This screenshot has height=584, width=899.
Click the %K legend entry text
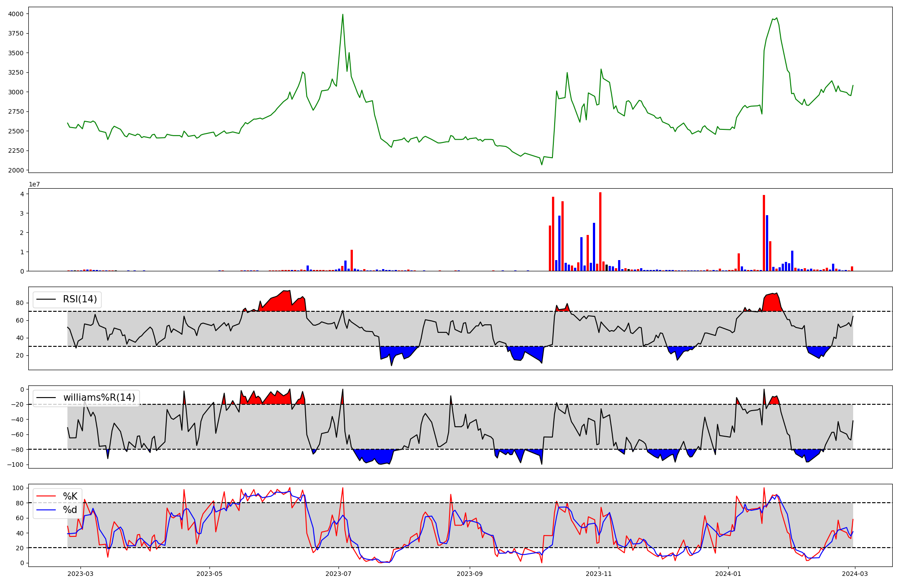(70, 496)
